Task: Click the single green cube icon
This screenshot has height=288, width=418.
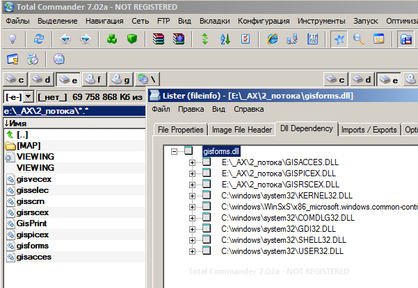Action: click(132, 39)
